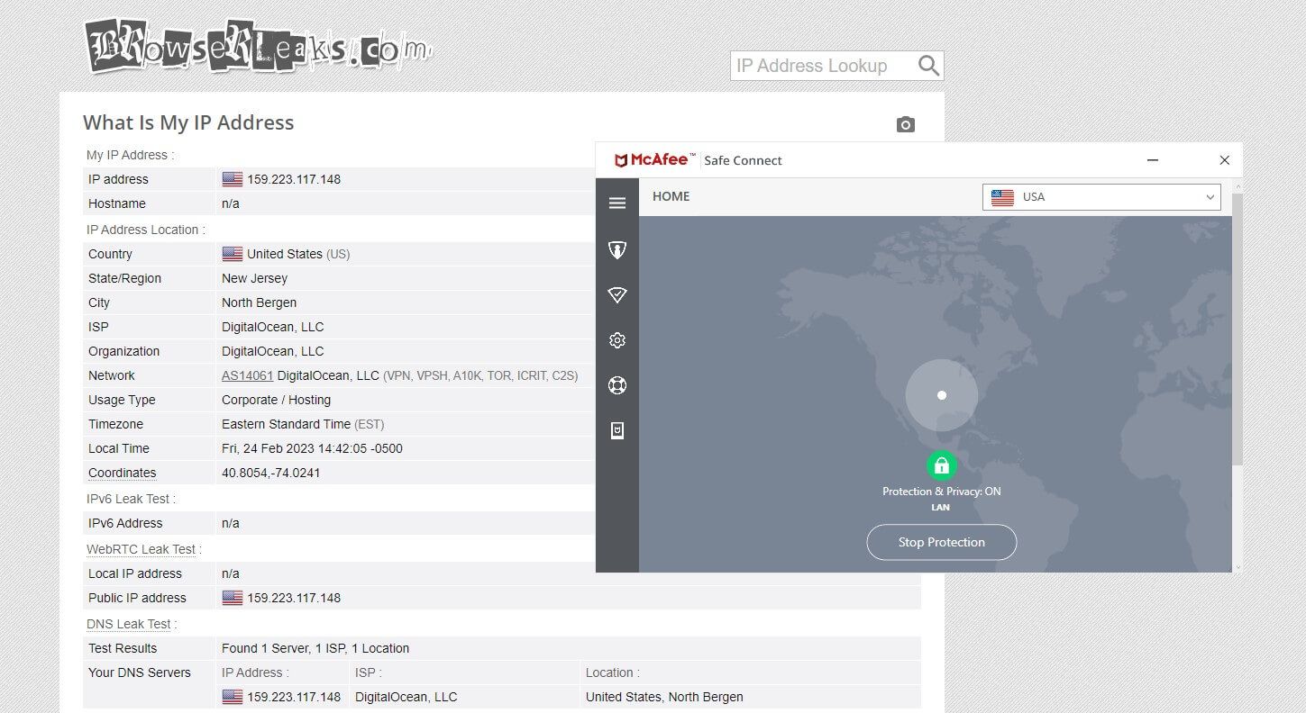Open the AS14061 network link
This screenshot has width=1306, height=713.
pos(248,375)
